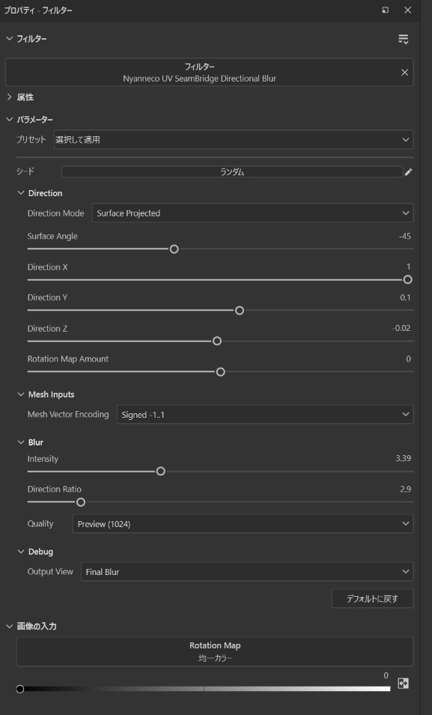
Task: Edit the seed with the pencil icon
Action: pos(408,172)
